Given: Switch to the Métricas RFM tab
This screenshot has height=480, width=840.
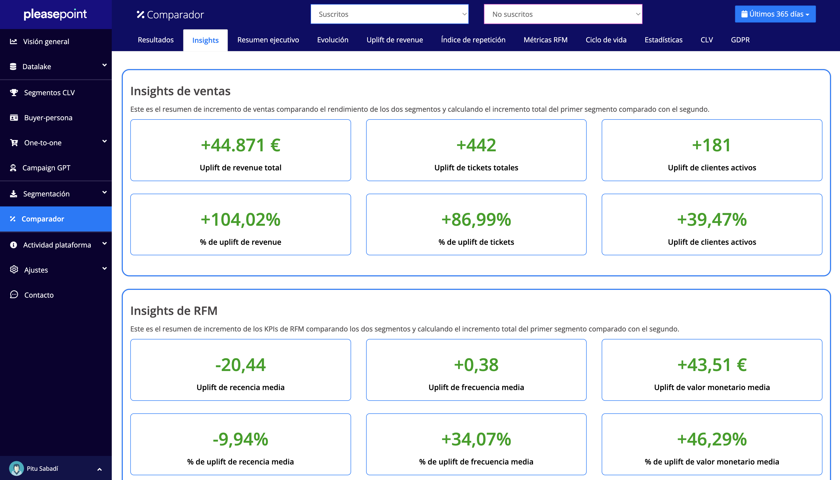Looking at the screenshot, I should tap(545, 40).
